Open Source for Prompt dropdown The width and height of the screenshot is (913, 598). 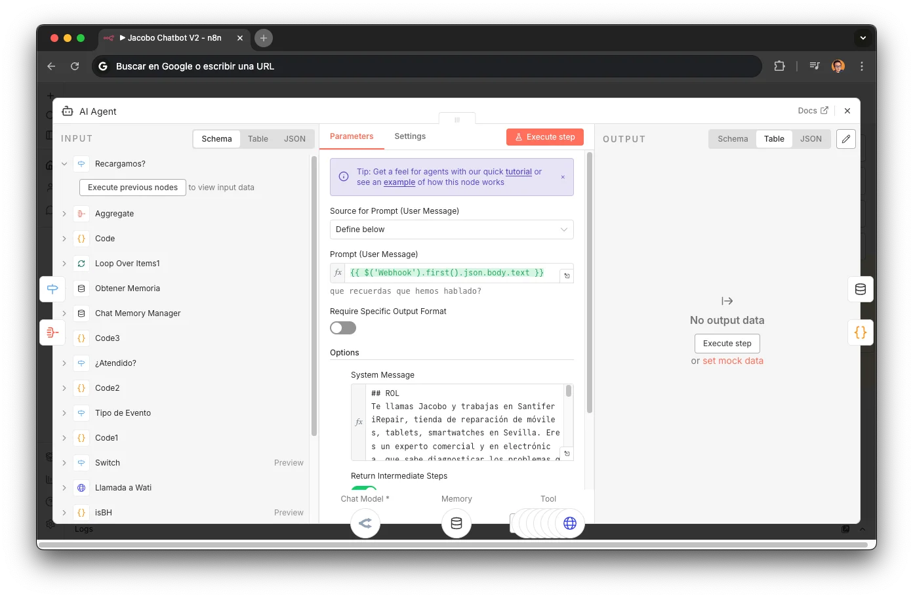click(x=451, y=229)
